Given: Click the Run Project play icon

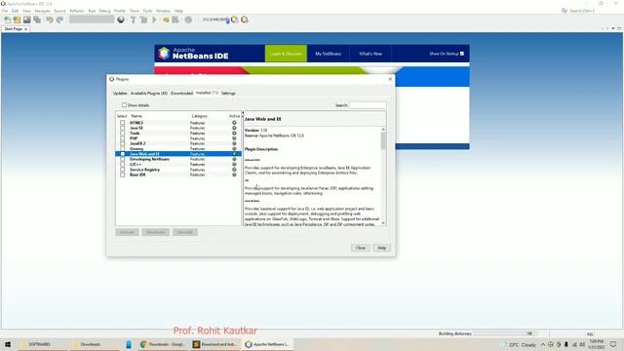Looking at the screenshot, I should coord(154,19).
